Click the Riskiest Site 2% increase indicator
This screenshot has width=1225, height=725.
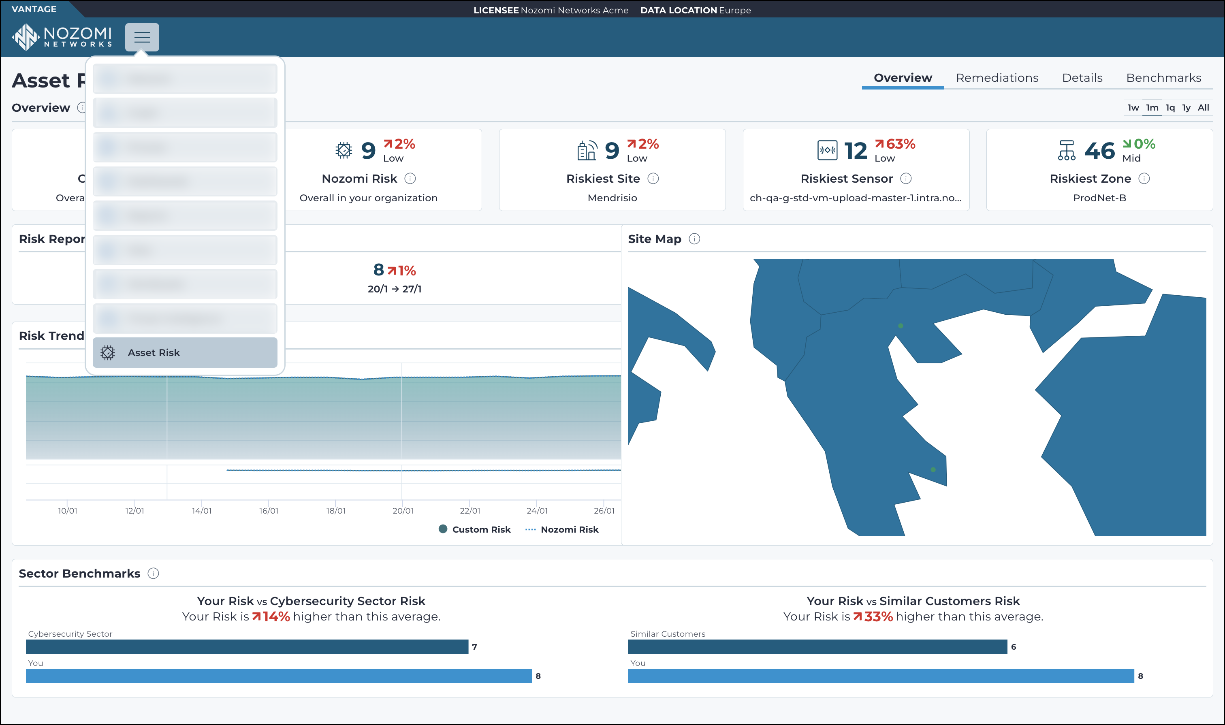pyautogui.click(x=642, y=144)
